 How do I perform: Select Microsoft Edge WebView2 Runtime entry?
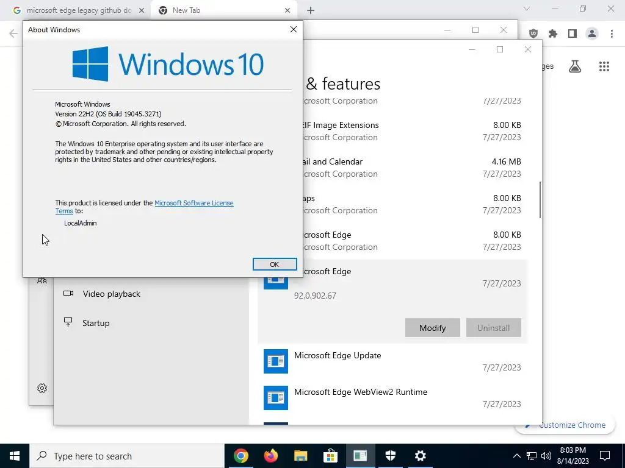tap(392, 398)
